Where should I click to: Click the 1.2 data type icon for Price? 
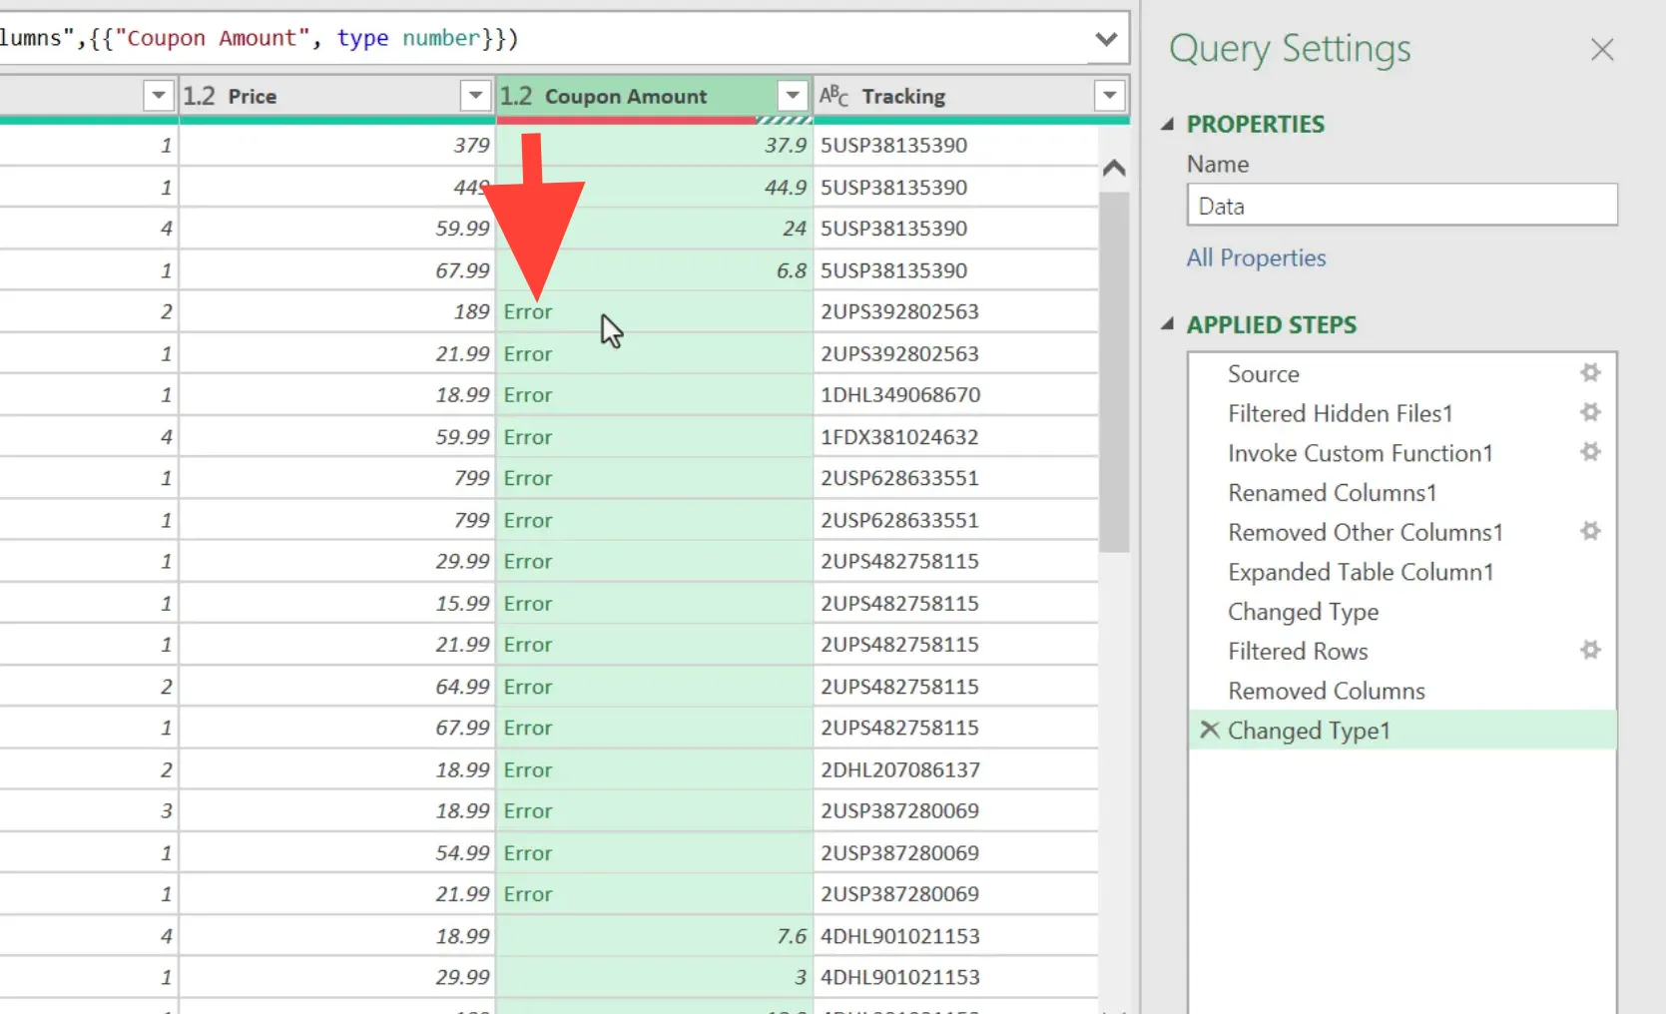click(x=199, y=96)
